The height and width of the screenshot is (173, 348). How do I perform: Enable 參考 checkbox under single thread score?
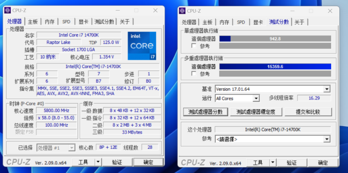pos(194,46)
